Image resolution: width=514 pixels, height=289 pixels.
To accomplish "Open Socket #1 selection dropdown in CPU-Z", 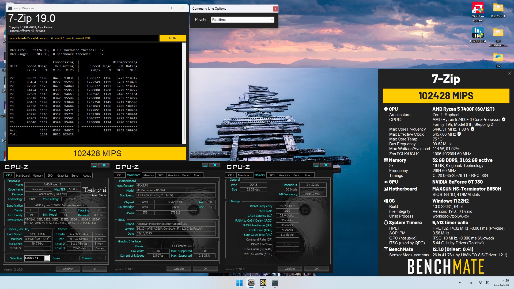I will (37, 258).
